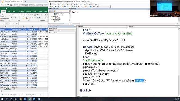Image resolution: width=180 pixels, height=101 pixels.
Task: Click View Code icon in Project pane
Action: click(50, 11)
